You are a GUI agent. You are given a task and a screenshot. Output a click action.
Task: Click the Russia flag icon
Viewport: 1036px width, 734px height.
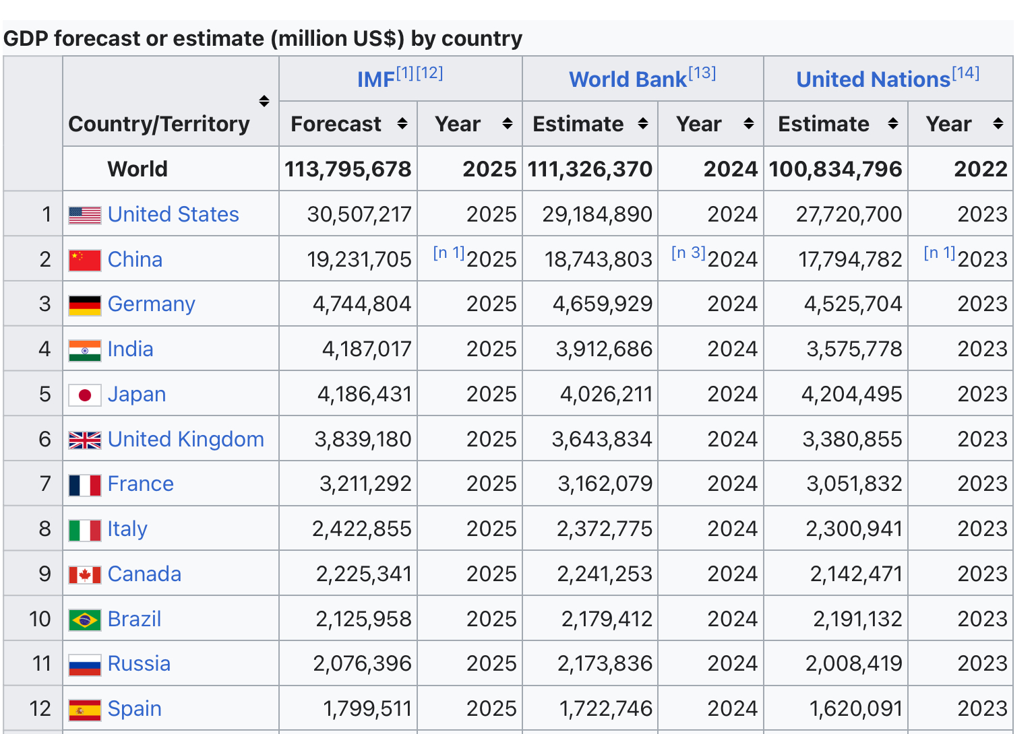(x=85, y=665)
